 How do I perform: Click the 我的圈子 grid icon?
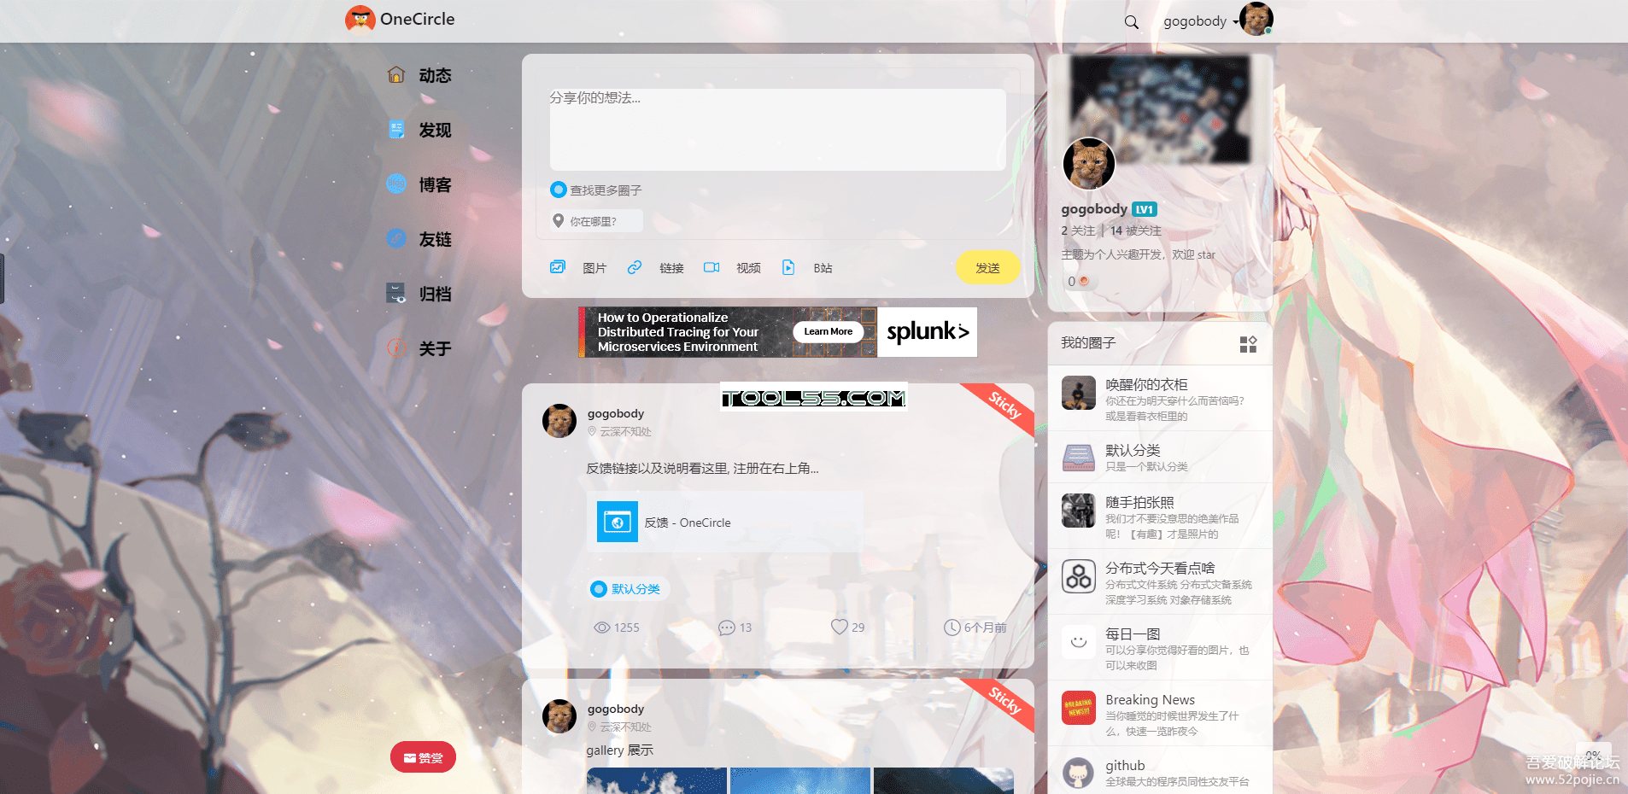(1248, 344)
